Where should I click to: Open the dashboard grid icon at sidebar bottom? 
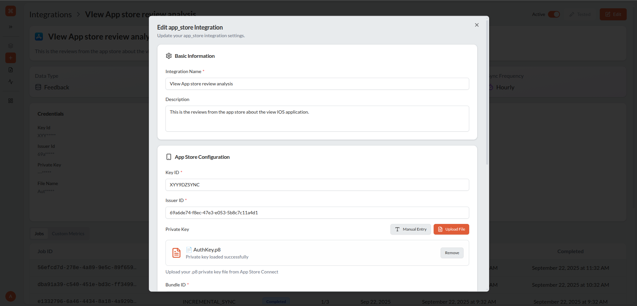coord(10,100)
